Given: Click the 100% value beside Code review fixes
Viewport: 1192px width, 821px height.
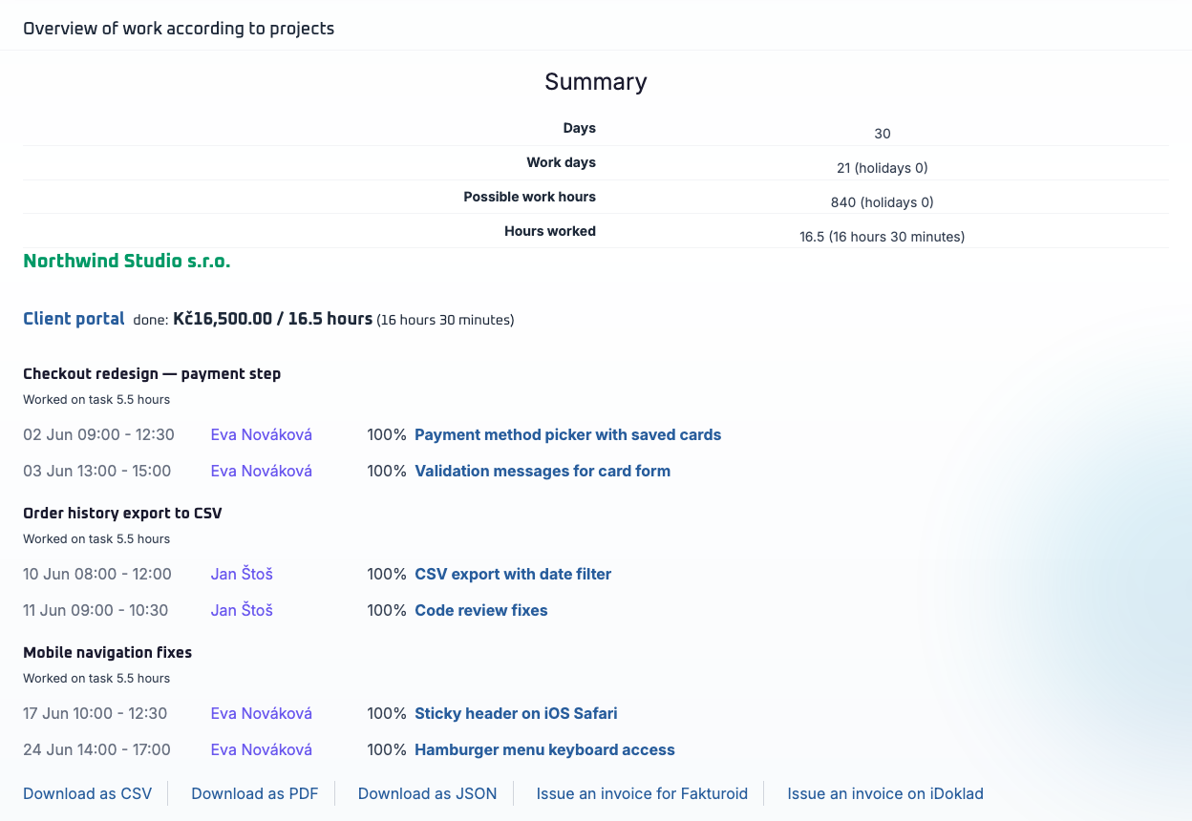Looking at the screenshot, I should tap(387, 610).
